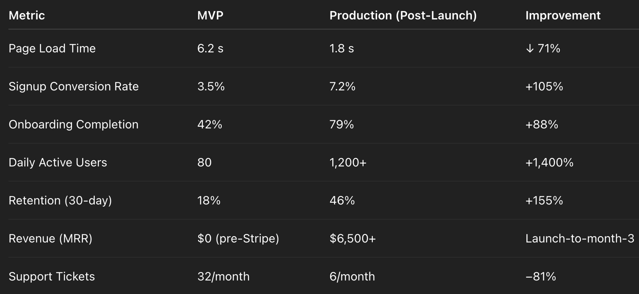Select the Revenue (MRR) row label
The image size is (639, 294).
[x=50, y=239]
